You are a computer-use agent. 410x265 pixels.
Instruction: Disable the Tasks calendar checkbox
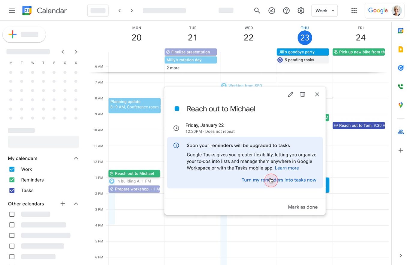click(12, 190)
